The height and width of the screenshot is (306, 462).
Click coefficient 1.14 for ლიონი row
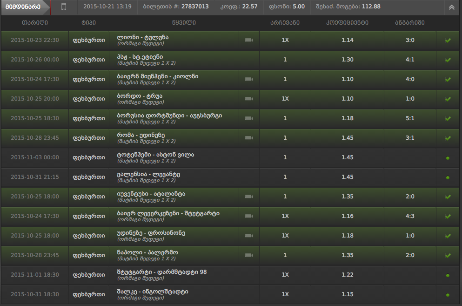tap(348, 40)
